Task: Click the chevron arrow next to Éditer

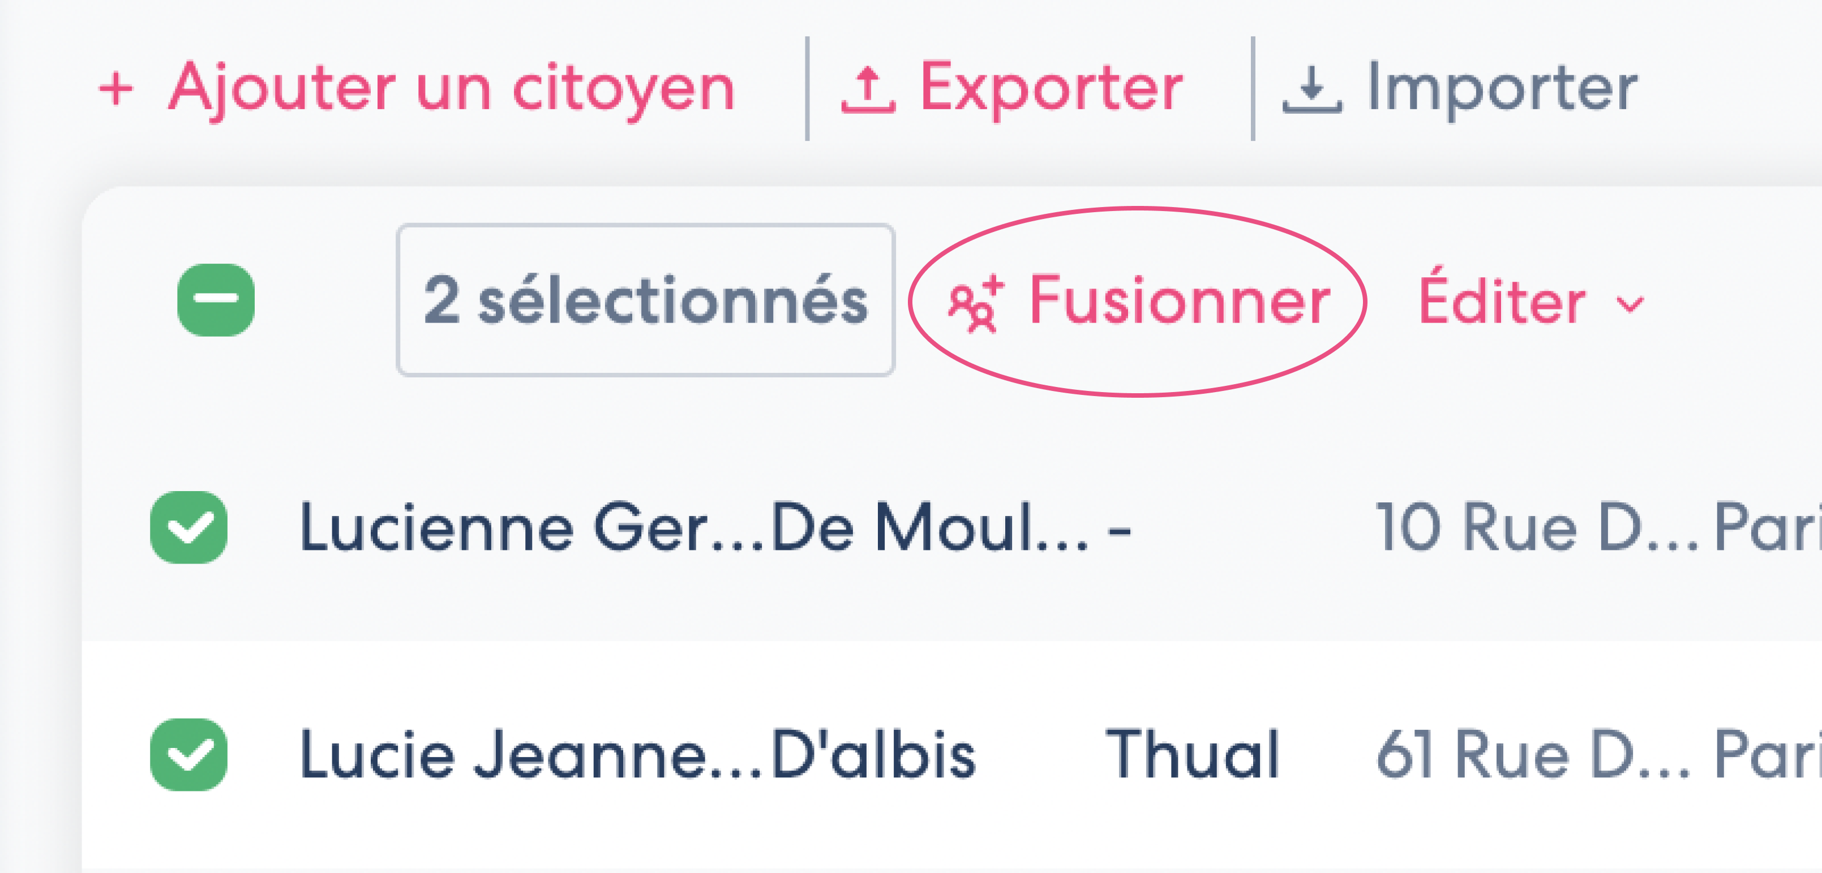Action: [1630, 306]
